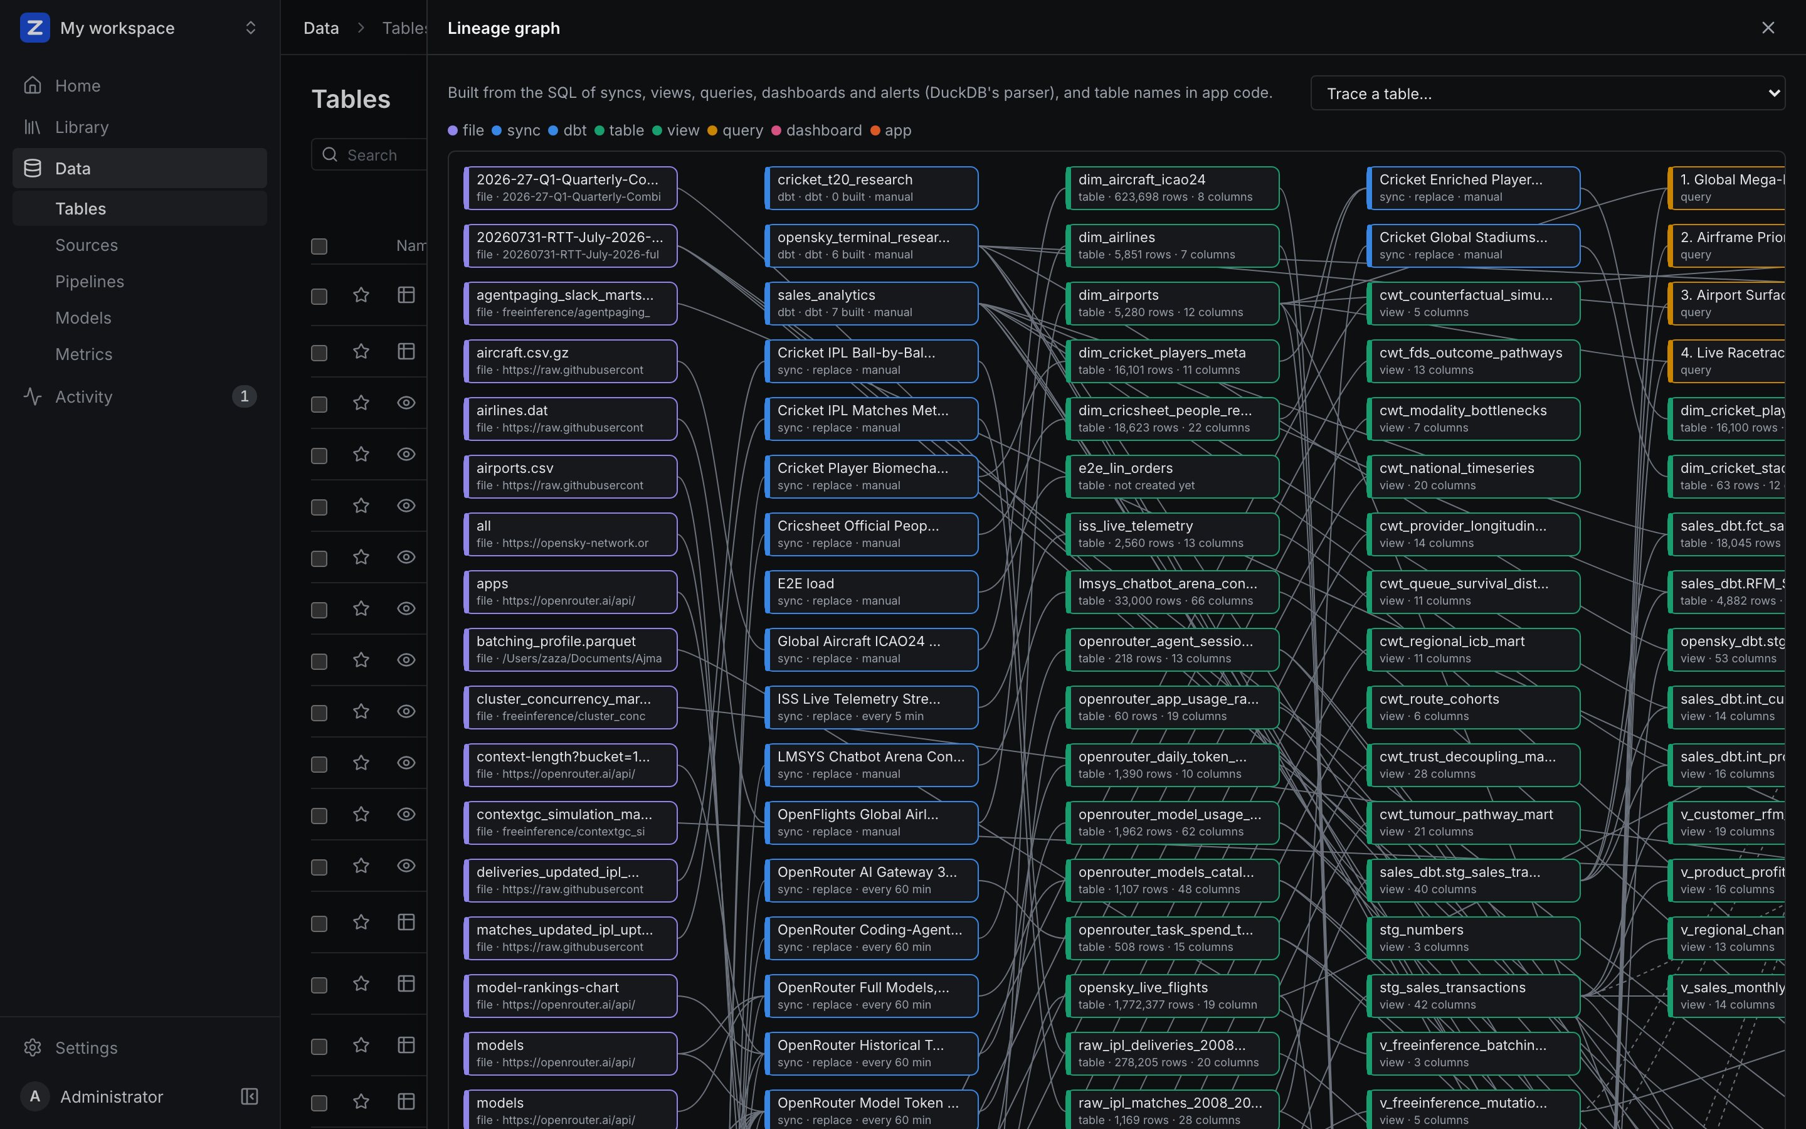Open the Pipelines page
Viewport: 1806px width, 1129px height.
tap(140, 282)
